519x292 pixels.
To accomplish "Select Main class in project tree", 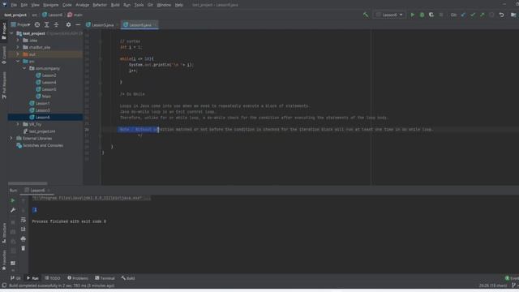I will click(x=43, y=97).
